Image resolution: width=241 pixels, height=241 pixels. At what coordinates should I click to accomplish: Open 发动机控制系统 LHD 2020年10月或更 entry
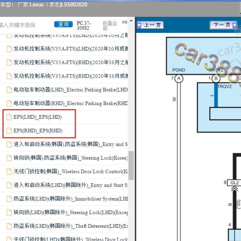click(x=71, y=49)
